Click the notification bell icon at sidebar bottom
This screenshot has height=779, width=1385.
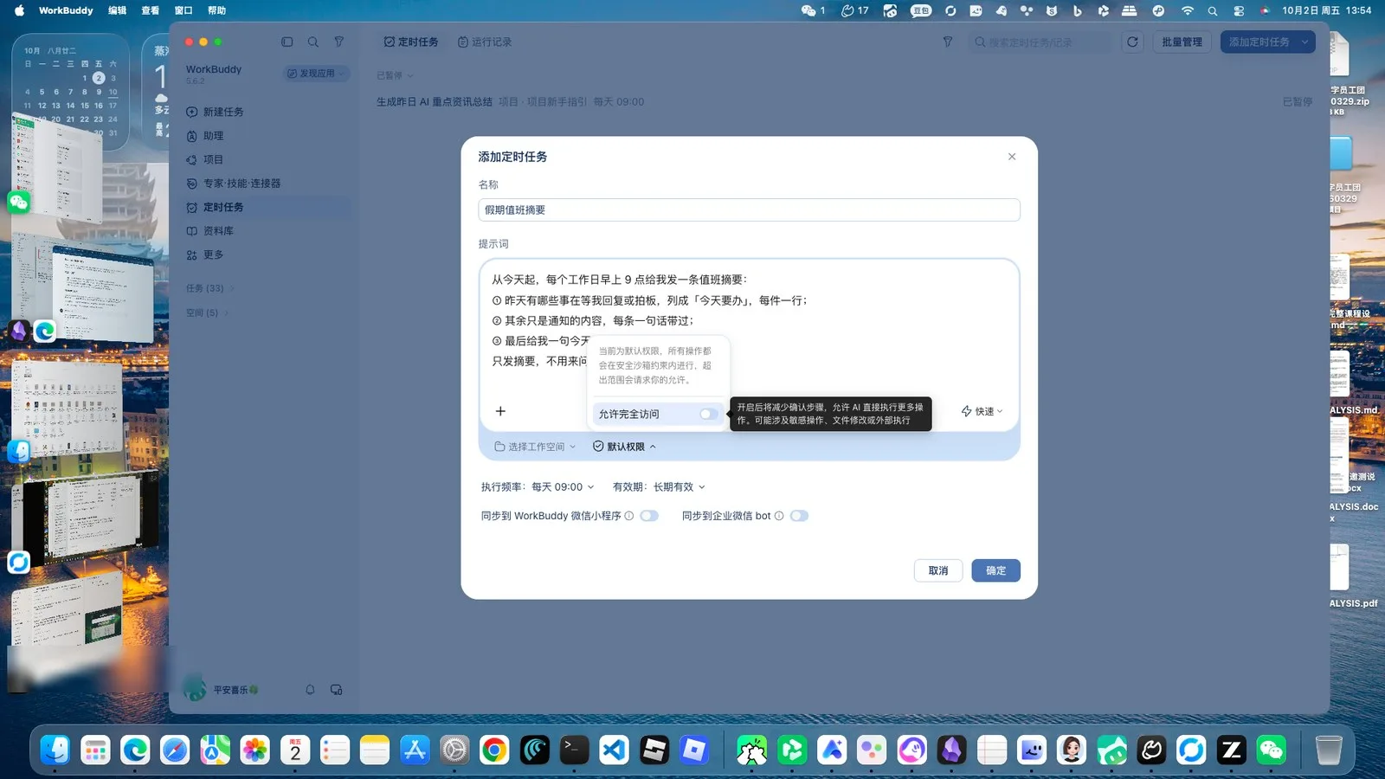(x=310, y=690)
